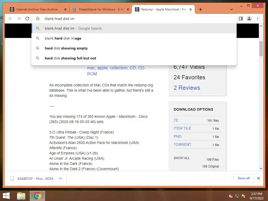Expand options chevron for downloaded ROM file
This screenshot has height=201, width=268.
click(x=60, y=178)
